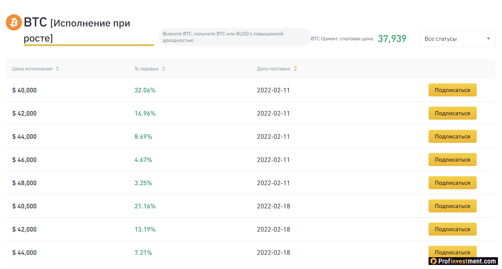The image size is (502, 269).
Task: Subscribe to $44,000 offer at 7.21%
Action: coord(452,252)
